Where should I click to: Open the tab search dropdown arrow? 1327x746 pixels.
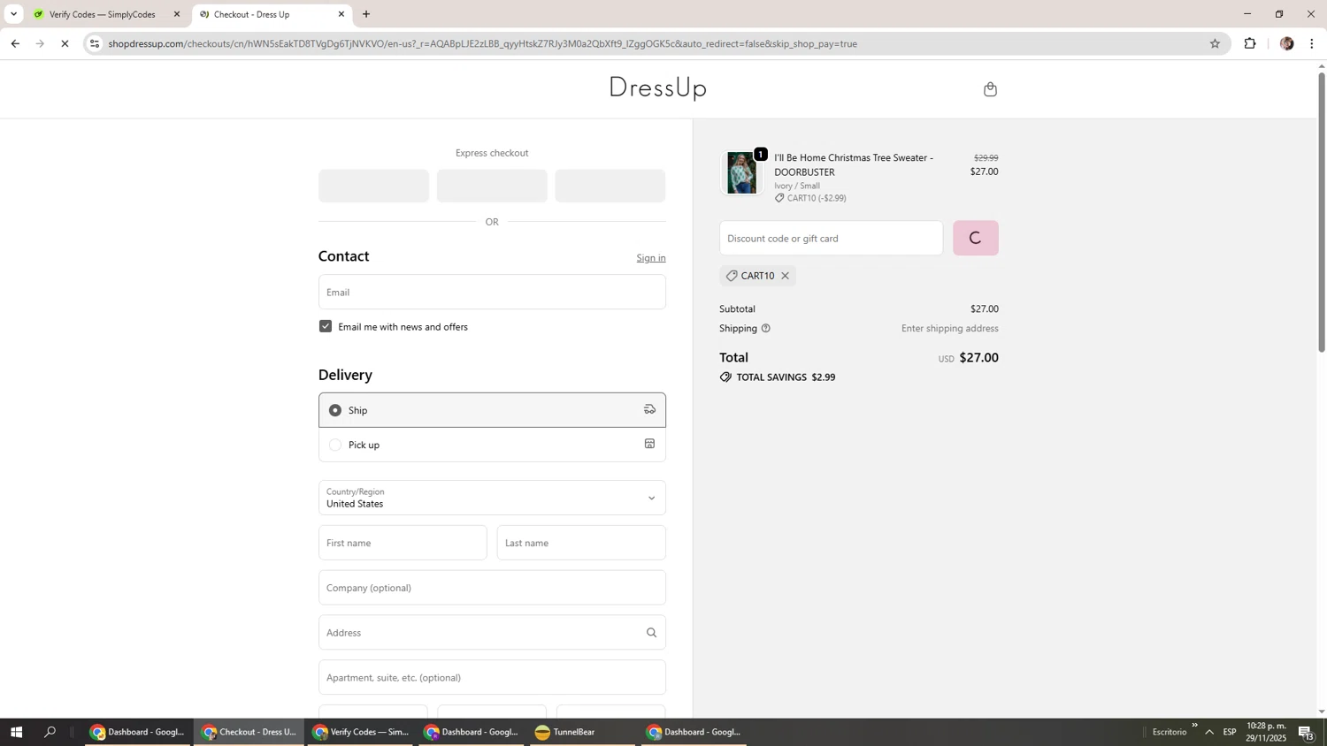[x=13, y=14]
